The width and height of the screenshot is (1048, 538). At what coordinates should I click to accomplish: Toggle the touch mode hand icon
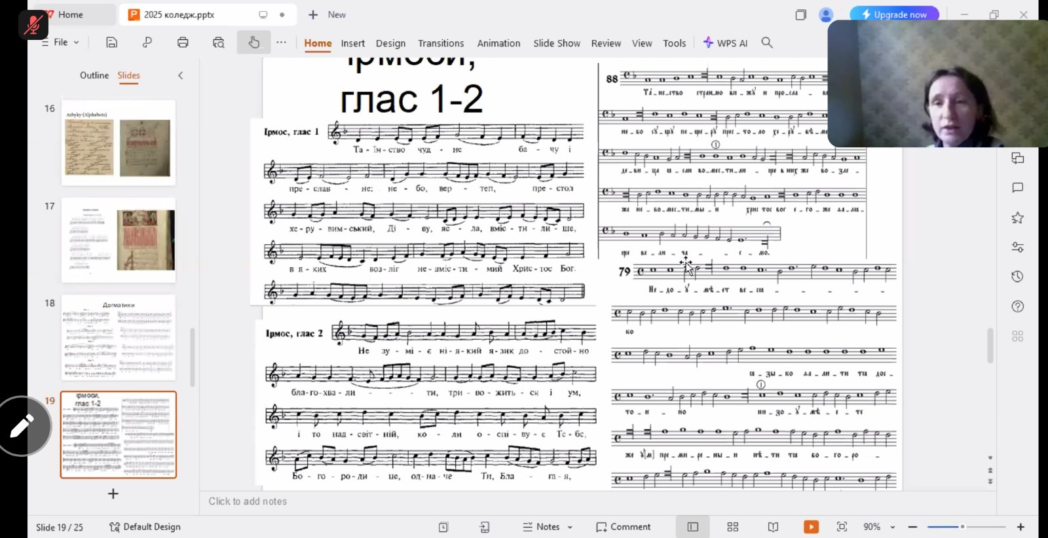(253, 43)
